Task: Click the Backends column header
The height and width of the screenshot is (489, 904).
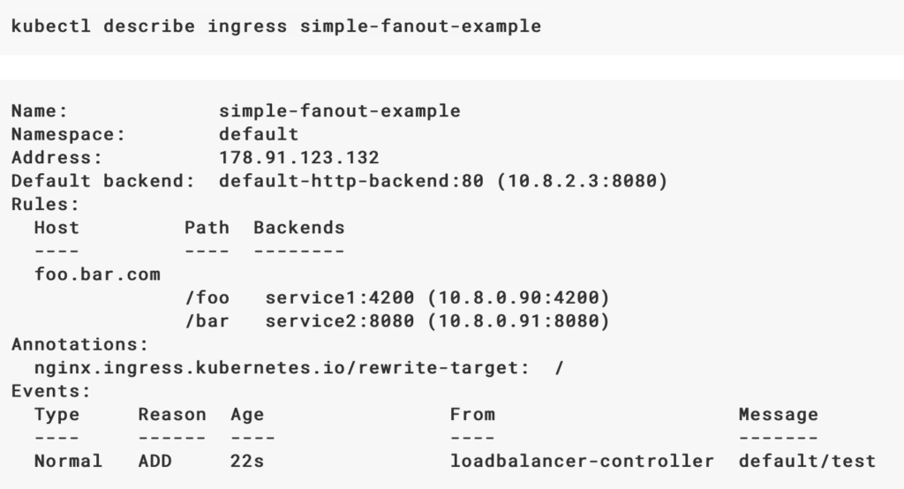Action: [299, 228]
